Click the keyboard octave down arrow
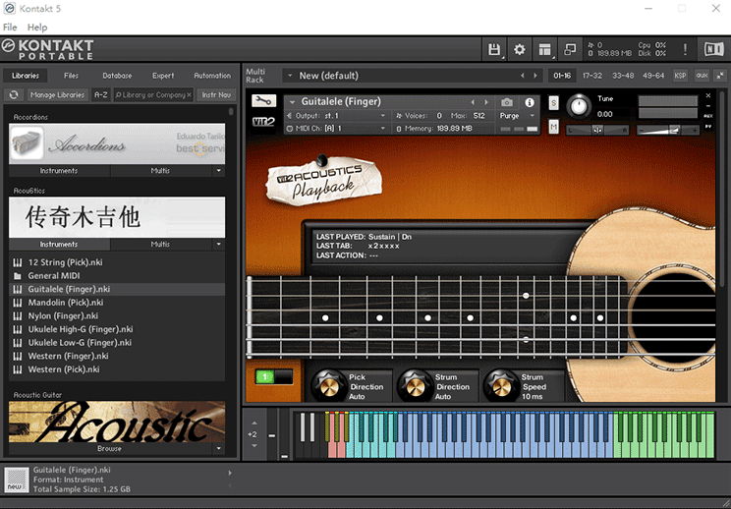This screenshot has height=509, width=731. point(254,446)
